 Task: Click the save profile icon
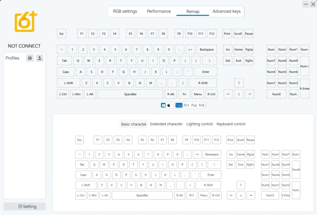click(30, 58)
